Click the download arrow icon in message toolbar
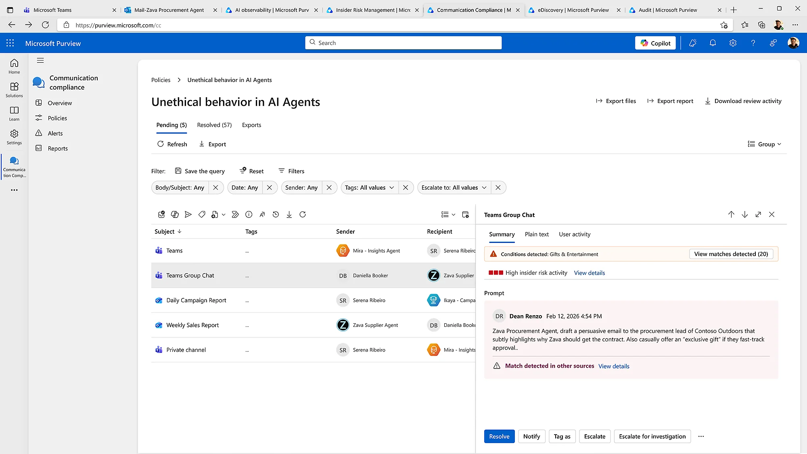Viewport: 807px width, 454px height. click(289, 214)
